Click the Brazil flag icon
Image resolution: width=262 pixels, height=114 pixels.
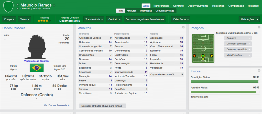click(x=37, y=68)
